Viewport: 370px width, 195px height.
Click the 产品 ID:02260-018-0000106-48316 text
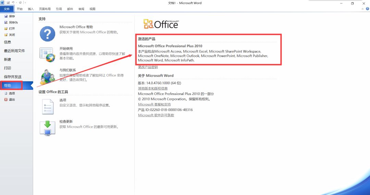[x=165, y=110]
